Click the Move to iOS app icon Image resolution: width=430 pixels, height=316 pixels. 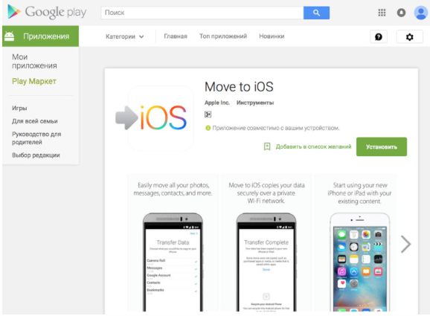pos(155,117)
